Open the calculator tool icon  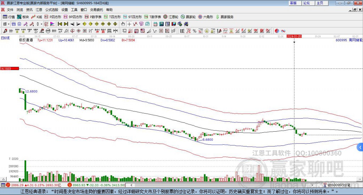[x=161, y=24]
